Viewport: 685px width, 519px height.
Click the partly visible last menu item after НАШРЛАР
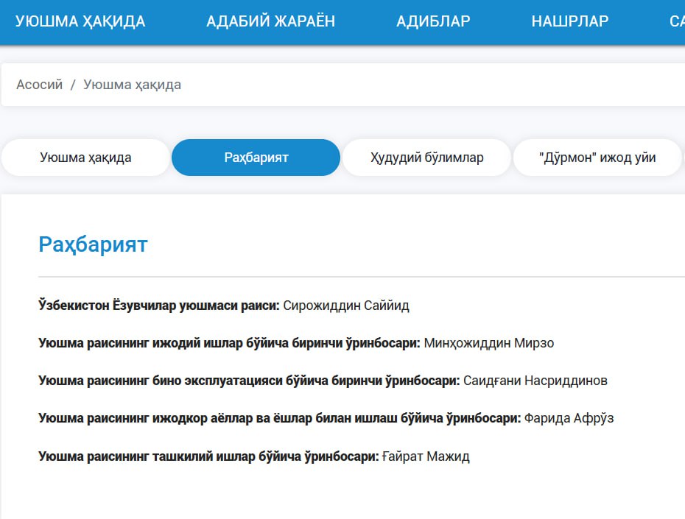tap(677, 21)
